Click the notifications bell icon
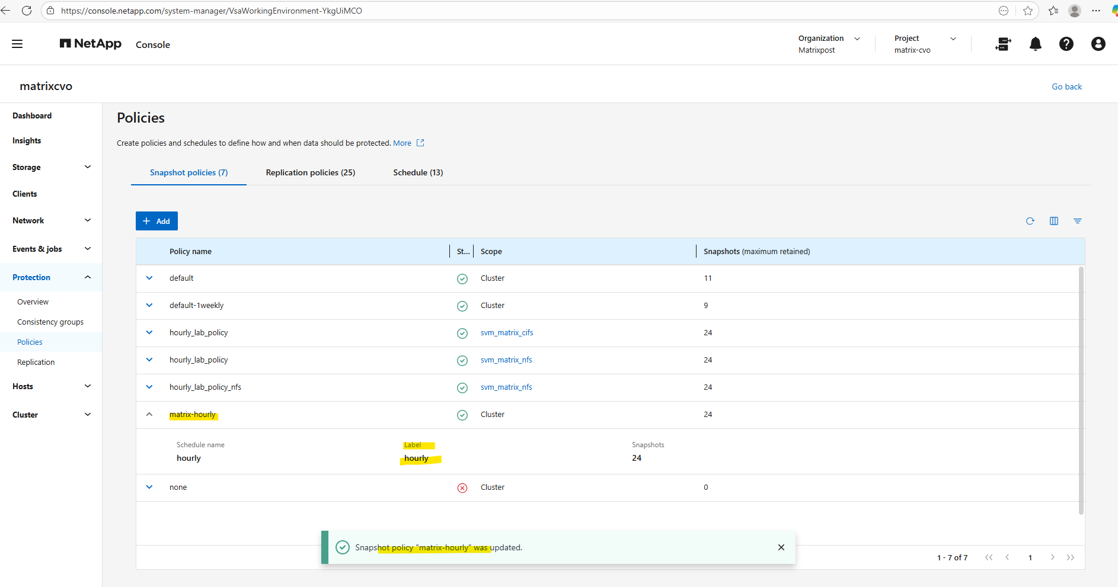This screenshot has height=587, width=1118. click(x=1035, y=44)
